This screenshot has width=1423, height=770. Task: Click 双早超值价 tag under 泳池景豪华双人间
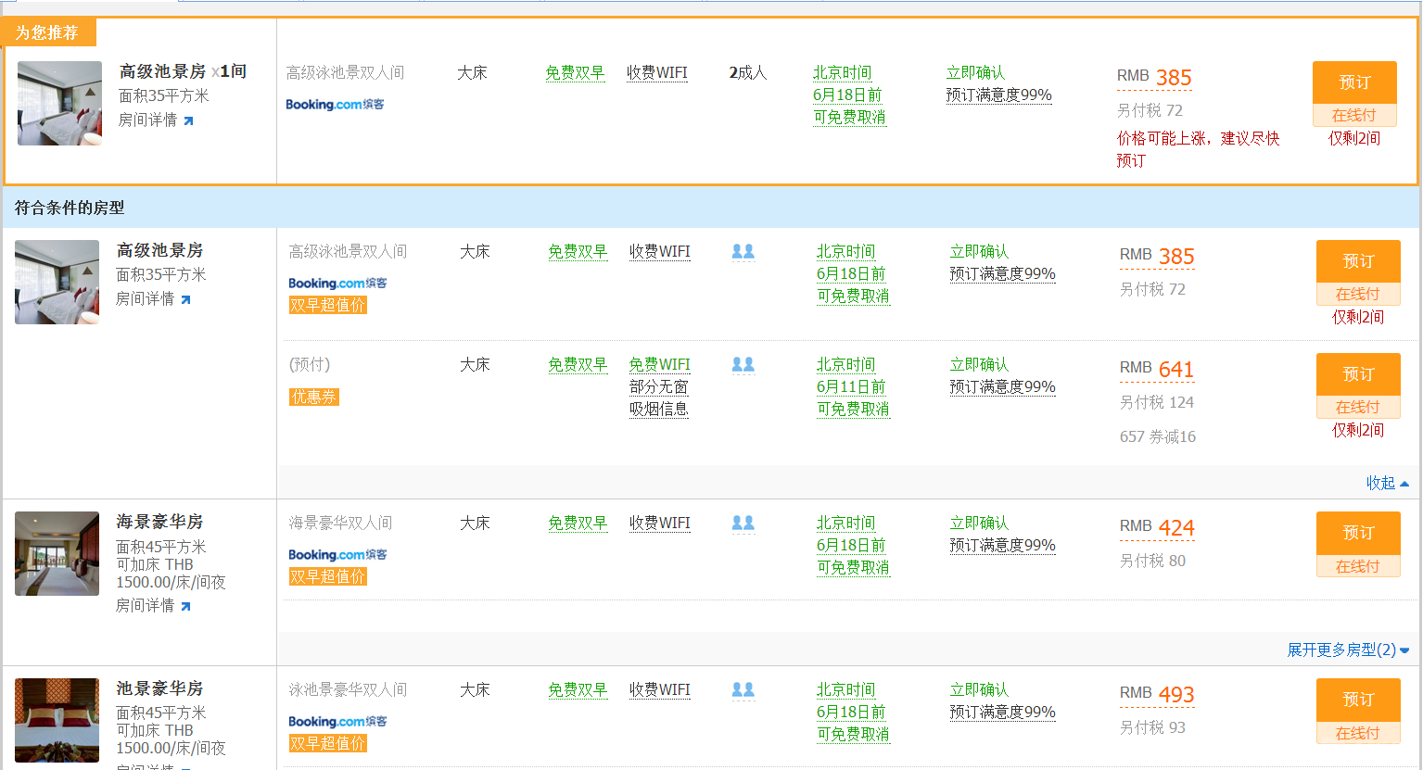pos(328,743)
